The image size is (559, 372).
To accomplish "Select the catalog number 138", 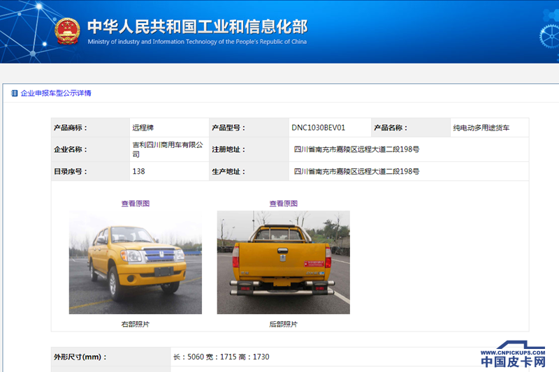I will (138, 172).
